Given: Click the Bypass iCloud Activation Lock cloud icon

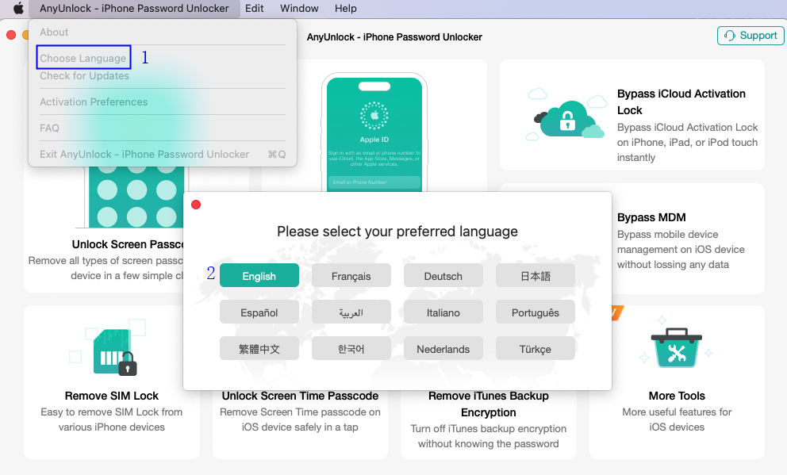Looking at the screenshot, I should tap(566, 115).
